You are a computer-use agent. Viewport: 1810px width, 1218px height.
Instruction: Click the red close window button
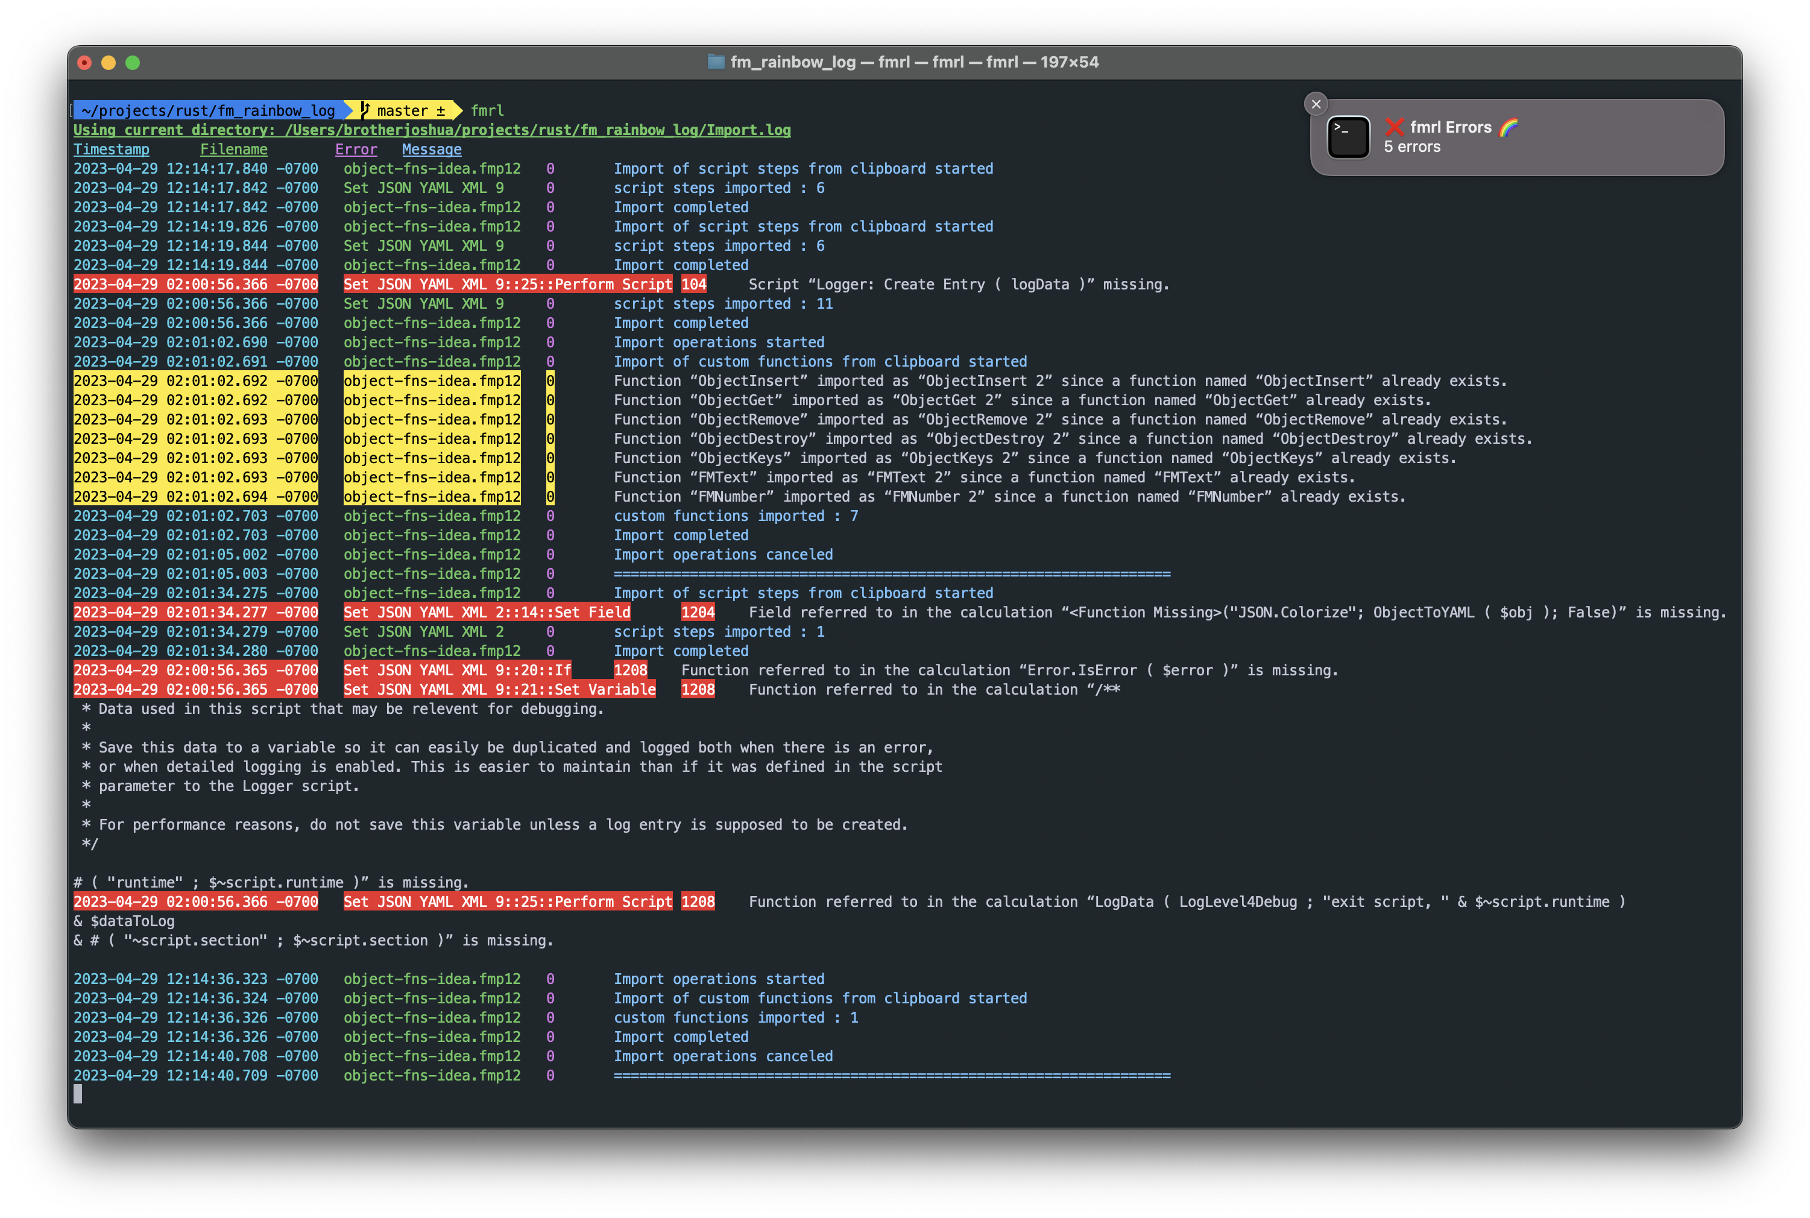tap(84, 63)
